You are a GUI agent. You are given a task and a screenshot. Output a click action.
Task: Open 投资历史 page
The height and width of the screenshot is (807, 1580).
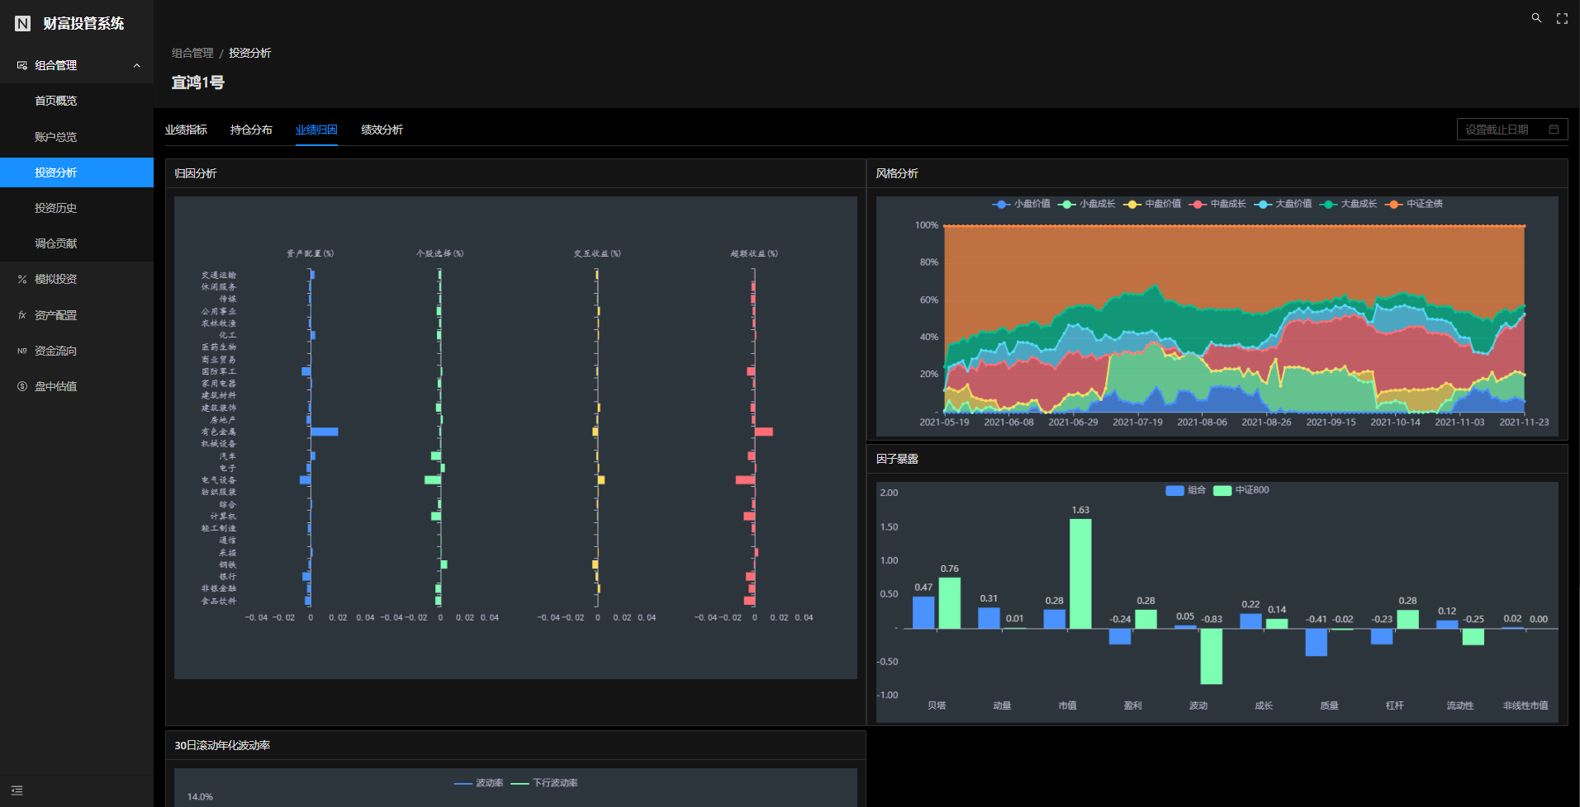tap(77, 208)
